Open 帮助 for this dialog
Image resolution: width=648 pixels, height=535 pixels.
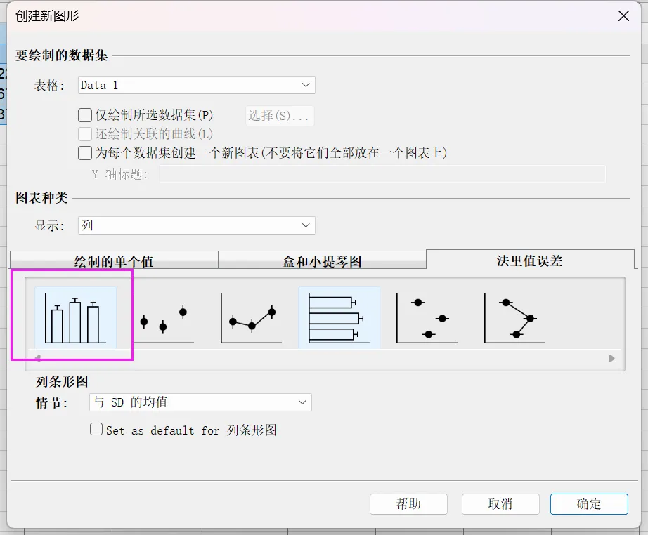[408, 503]
